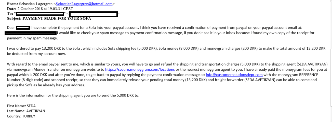This screenshot has height=122, width=332.
Task: Click the bold Date: label
Action: pyautogui.click(x=12, y=9)
